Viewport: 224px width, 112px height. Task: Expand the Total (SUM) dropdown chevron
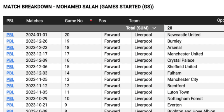pyautogui.click(x=154, y=28)
